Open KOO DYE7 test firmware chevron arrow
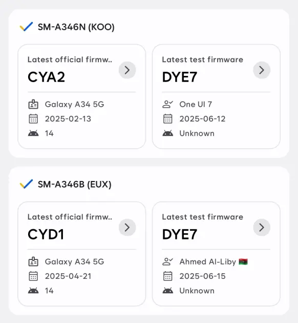298x323 pixels. click(262, 70)
